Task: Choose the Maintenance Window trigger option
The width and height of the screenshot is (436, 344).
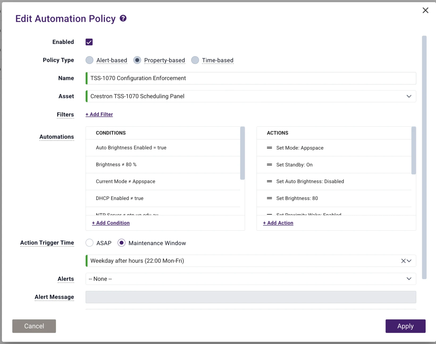Action: (121, 243)
